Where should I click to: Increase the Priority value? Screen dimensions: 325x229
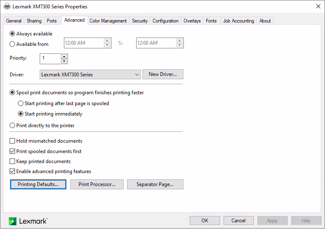tap(64, 57)
